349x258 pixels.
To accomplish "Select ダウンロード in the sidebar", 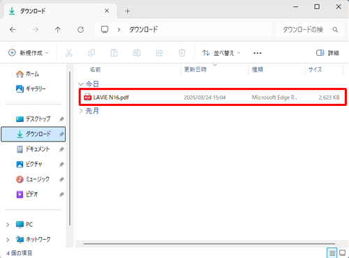I will coord(34,134).
